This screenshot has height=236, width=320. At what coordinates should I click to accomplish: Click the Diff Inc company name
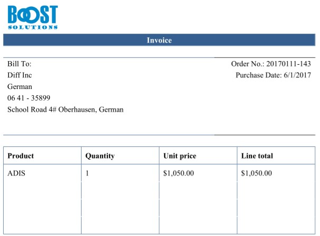point(19,75)
